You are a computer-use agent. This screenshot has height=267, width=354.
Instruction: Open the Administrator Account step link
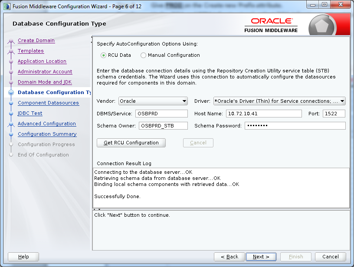[x=45, y=72]
